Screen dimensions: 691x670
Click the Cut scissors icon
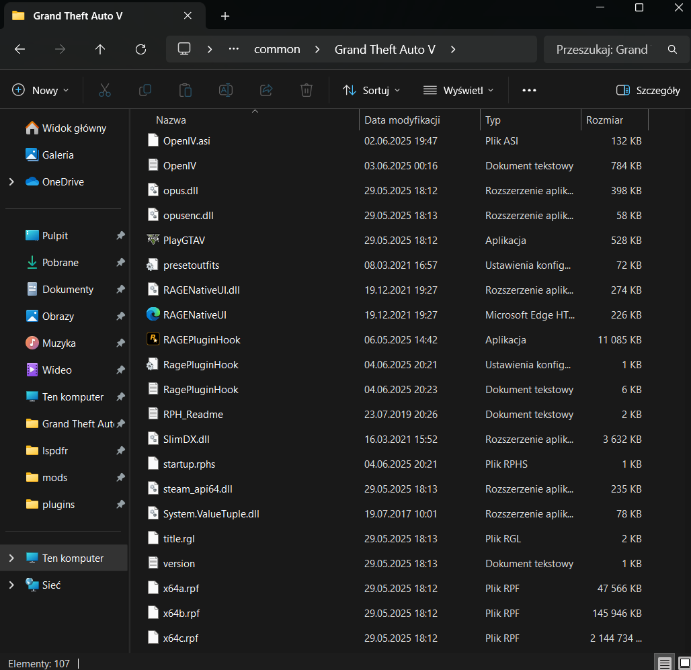104,90
